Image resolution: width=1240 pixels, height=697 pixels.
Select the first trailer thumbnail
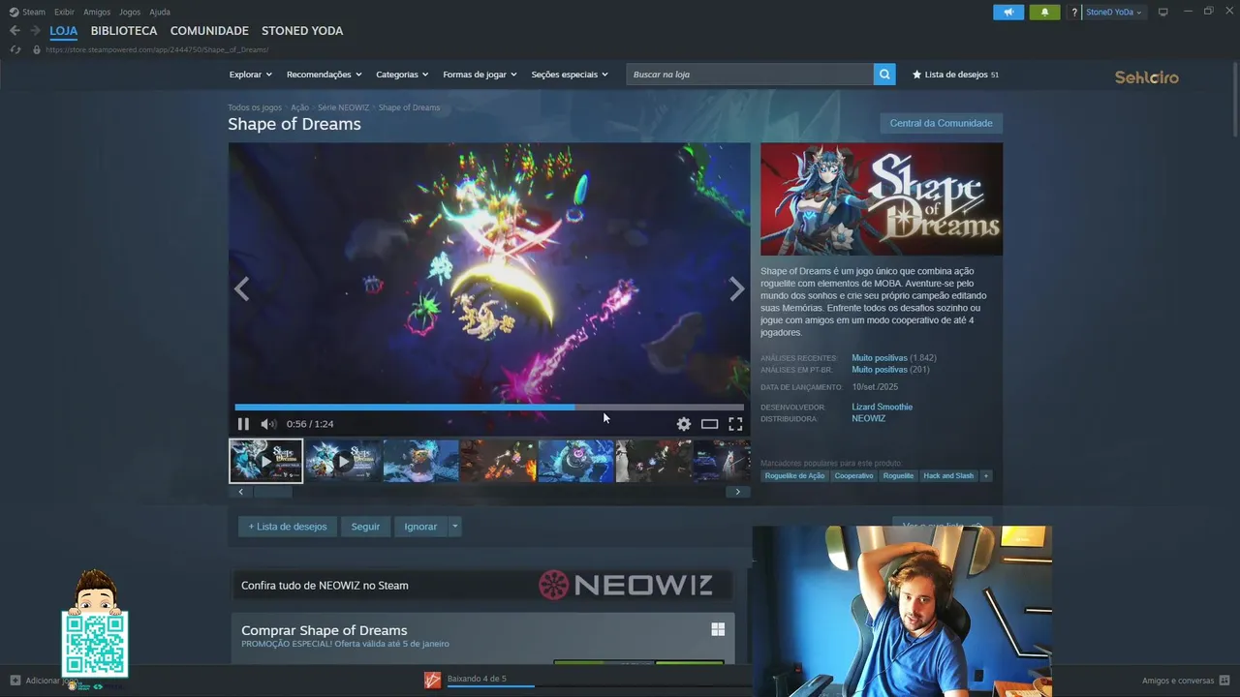point(265,461)
